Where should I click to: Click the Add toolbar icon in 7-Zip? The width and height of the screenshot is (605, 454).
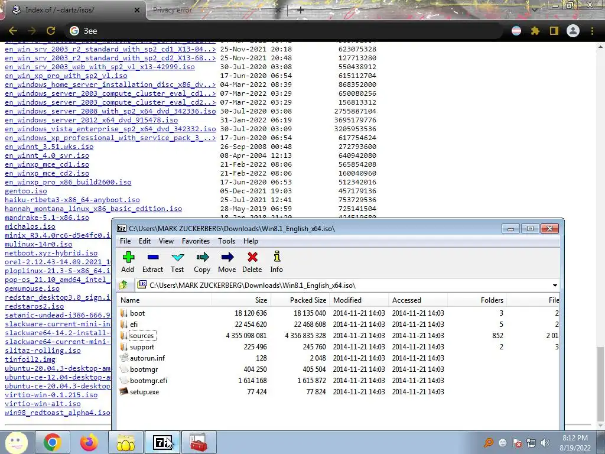click(x=128, y=262)
